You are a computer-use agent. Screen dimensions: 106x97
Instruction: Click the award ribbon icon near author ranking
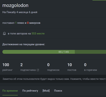pos(4,33)
